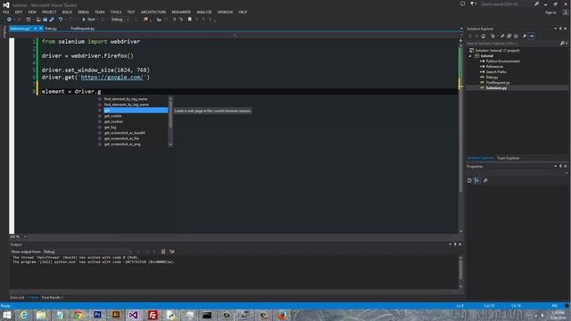Click the Undo toolbar icon
571x321 pixels.
(61, 20)
